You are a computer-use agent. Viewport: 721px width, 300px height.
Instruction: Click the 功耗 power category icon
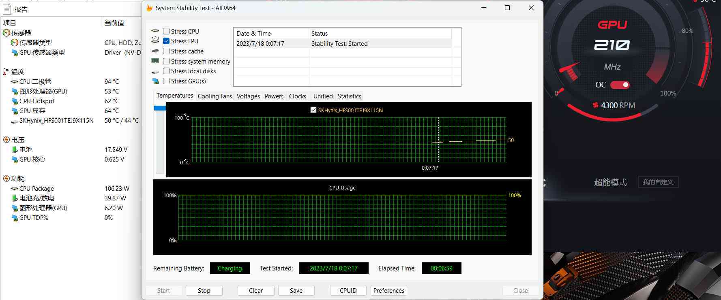pos(6,179)
